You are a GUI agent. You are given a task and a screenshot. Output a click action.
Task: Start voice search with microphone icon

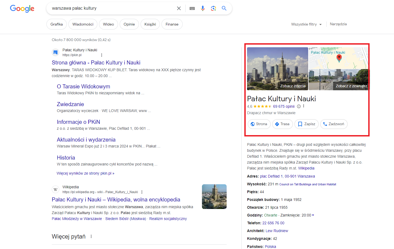click(203, 8)
